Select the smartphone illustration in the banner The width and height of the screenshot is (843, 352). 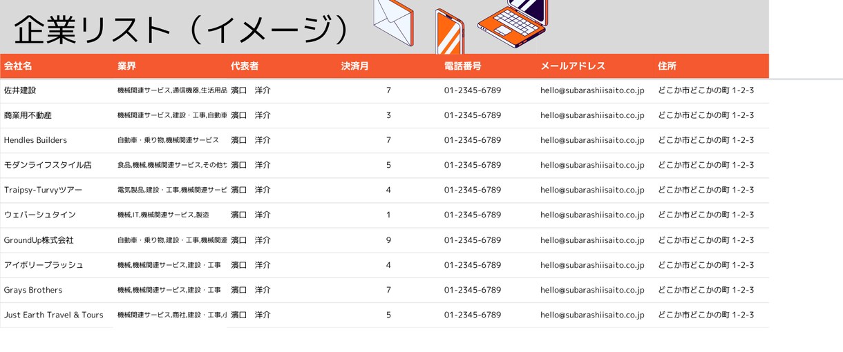click(x=450, y=32)
